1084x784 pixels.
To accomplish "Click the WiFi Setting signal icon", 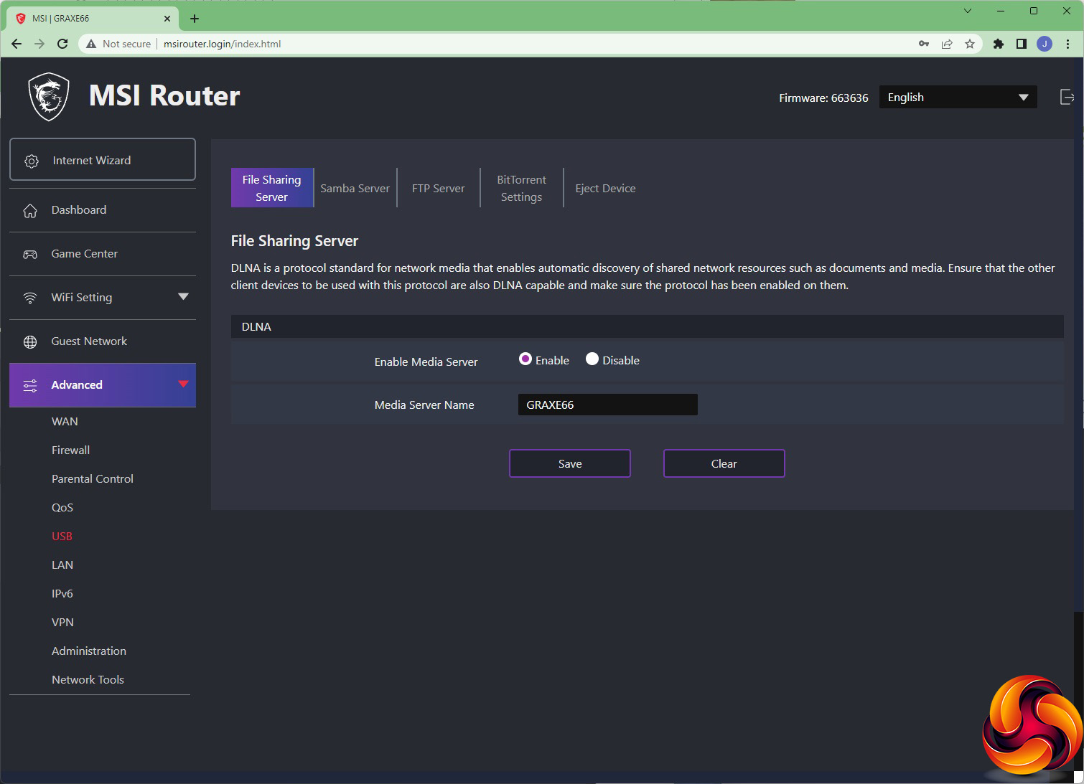I will pos(30,298).
